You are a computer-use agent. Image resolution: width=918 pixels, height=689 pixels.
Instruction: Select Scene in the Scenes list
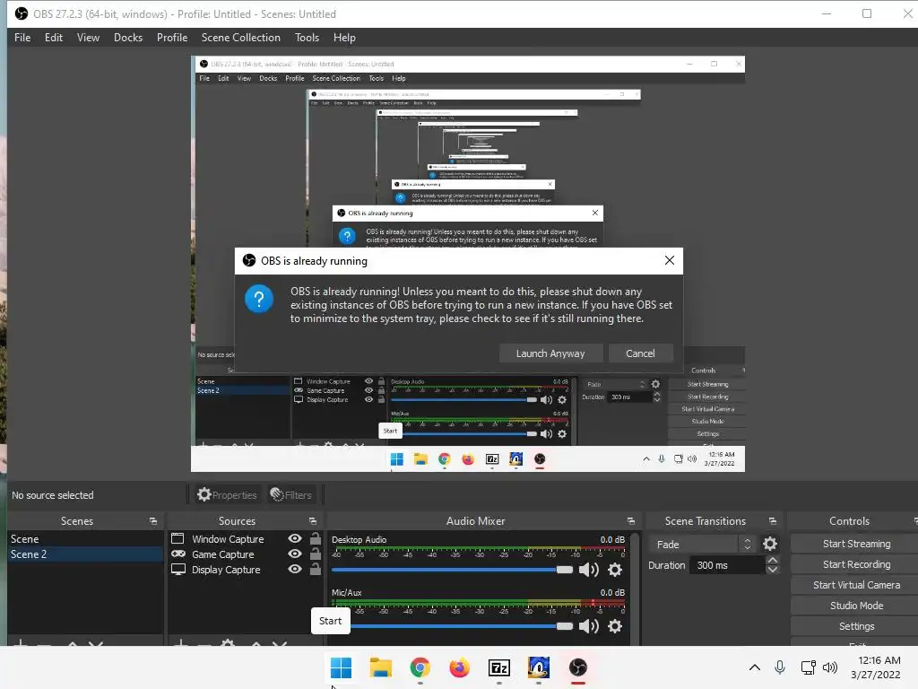(85, 539)
